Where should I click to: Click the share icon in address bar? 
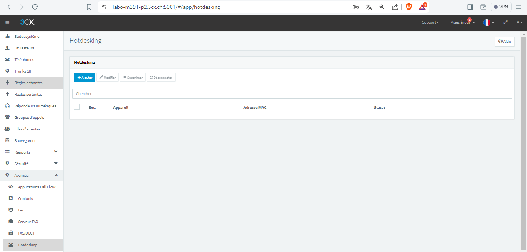coord(395,7)
